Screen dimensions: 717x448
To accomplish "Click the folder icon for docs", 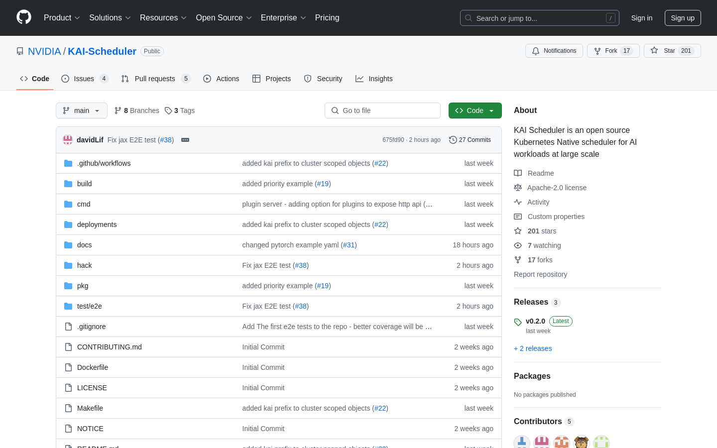I will [x=68, y=245].
